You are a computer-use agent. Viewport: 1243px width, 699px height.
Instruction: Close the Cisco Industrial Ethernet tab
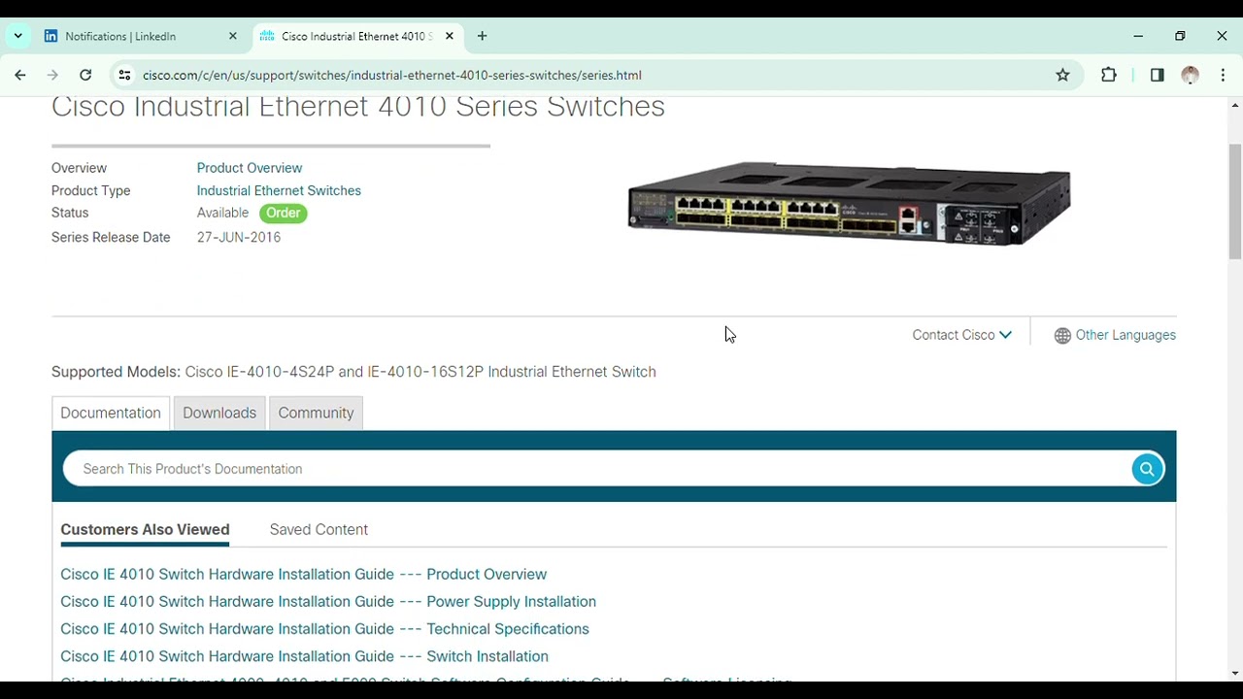click(449, 36)
